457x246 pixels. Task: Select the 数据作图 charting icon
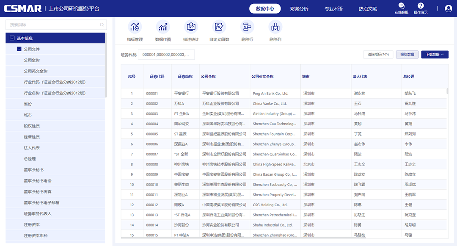(163, 30)
